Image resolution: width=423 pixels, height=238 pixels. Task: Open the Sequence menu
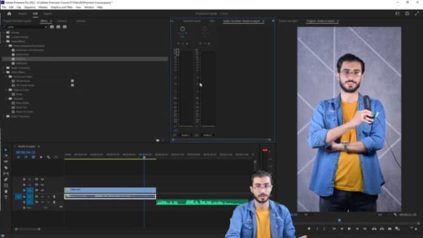(x=30, y=7)
